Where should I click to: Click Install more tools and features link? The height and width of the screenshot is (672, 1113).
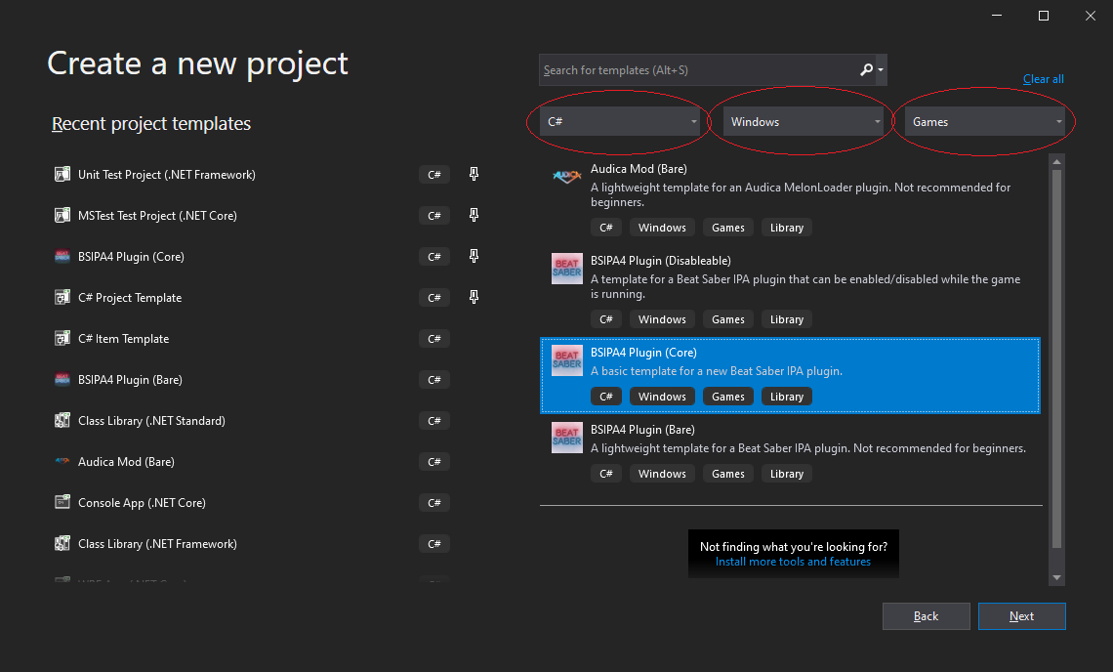pyautogui.click(x=793, y=562)
